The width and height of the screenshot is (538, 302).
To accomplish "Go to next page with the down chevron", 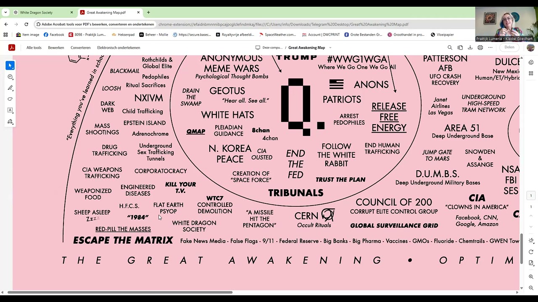I will tap(531, 227).
